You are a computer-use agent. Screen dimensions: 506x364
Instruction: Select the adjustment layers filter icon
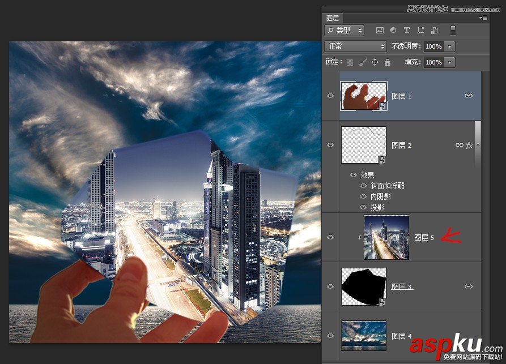tap(393, 30)
